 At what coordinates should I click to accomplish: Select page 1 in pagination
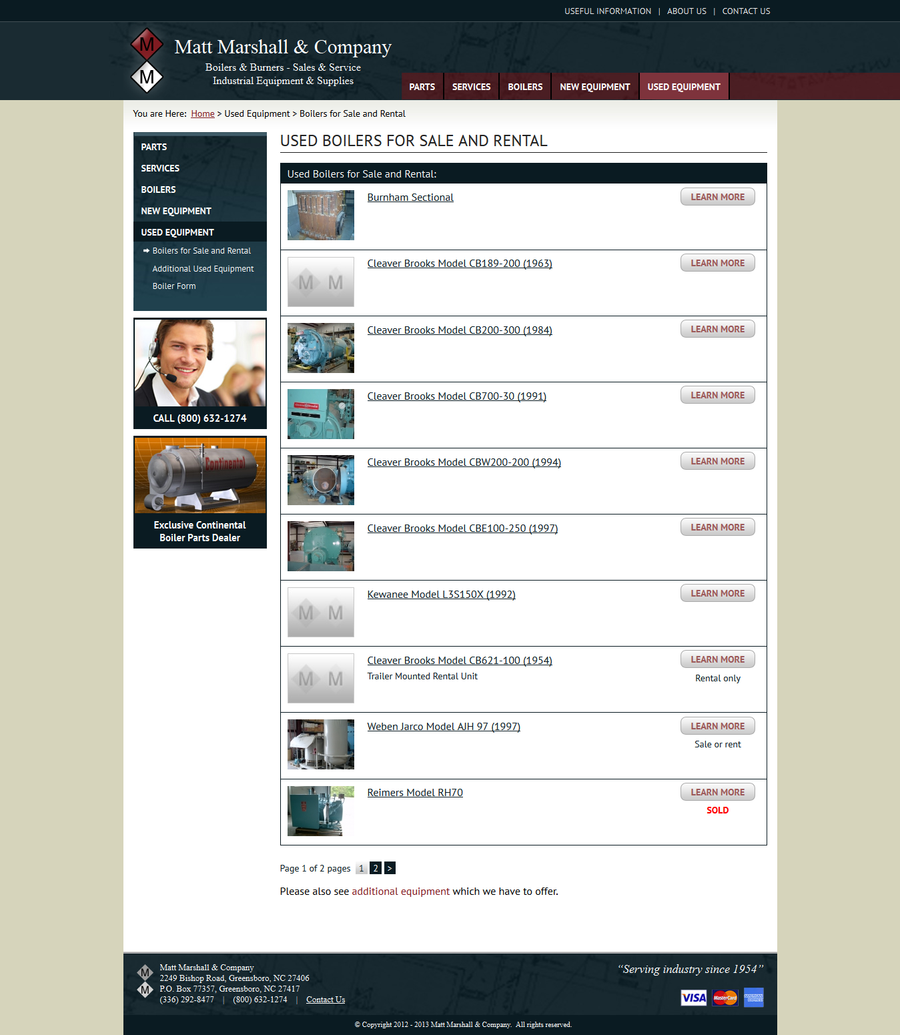361,868
